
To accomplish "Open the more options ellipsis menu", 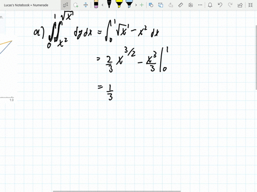I will (x=200, y=5).
